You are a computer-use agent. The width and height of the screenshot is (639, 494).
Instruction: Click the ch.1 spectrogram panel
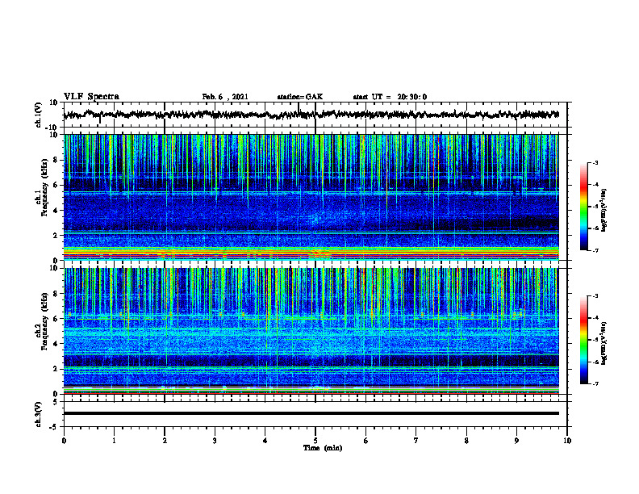click(311, 197)
